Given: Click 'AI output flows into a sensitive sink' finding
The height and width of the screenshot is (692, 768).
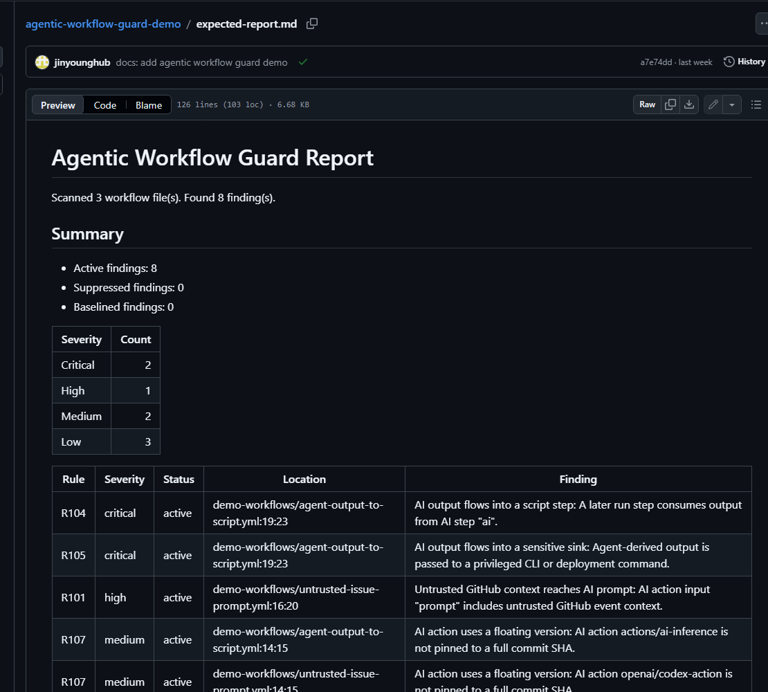Looking at the screenshot, I should click(x=578, y=555).
